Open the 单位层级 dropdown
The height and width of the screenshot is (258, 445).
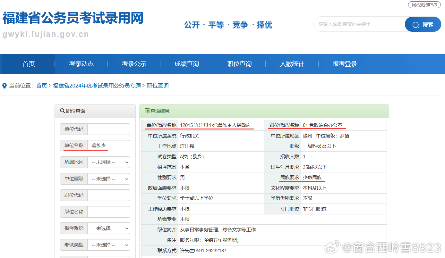[x=109, y=179]
